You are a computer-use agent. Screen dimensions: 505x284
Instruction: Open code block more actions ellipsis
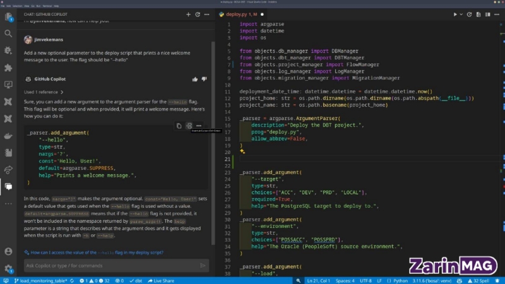pos(199,126)
